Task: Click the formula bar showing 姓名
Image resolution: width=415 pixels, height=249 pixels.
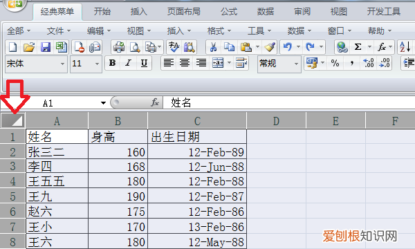Action: tap(288, 102)
